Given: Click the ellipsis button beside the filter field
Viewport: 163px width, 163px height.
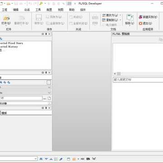Looking at the screenshot, I should click(44, 99).
